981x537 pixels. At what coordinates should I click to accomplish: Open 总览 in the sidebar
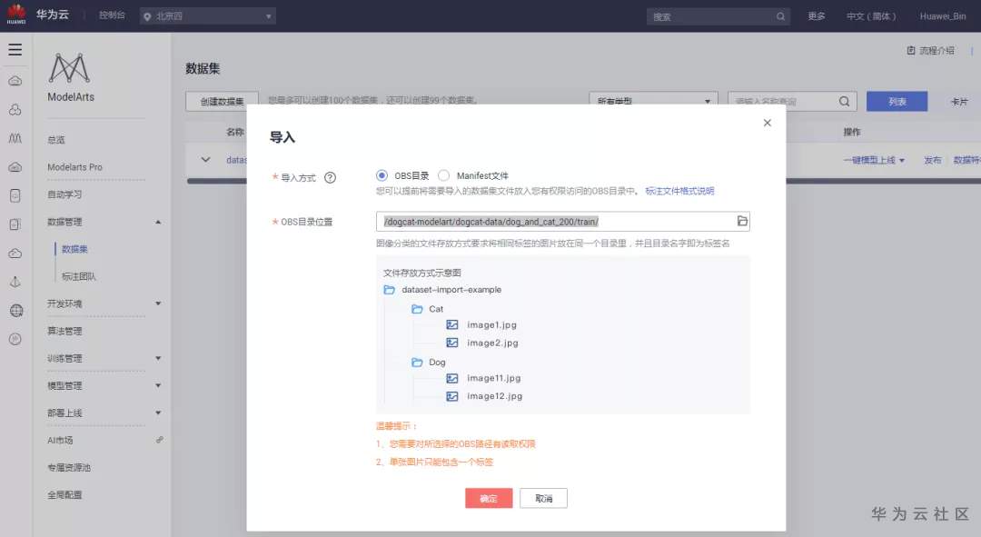[56, 140]
